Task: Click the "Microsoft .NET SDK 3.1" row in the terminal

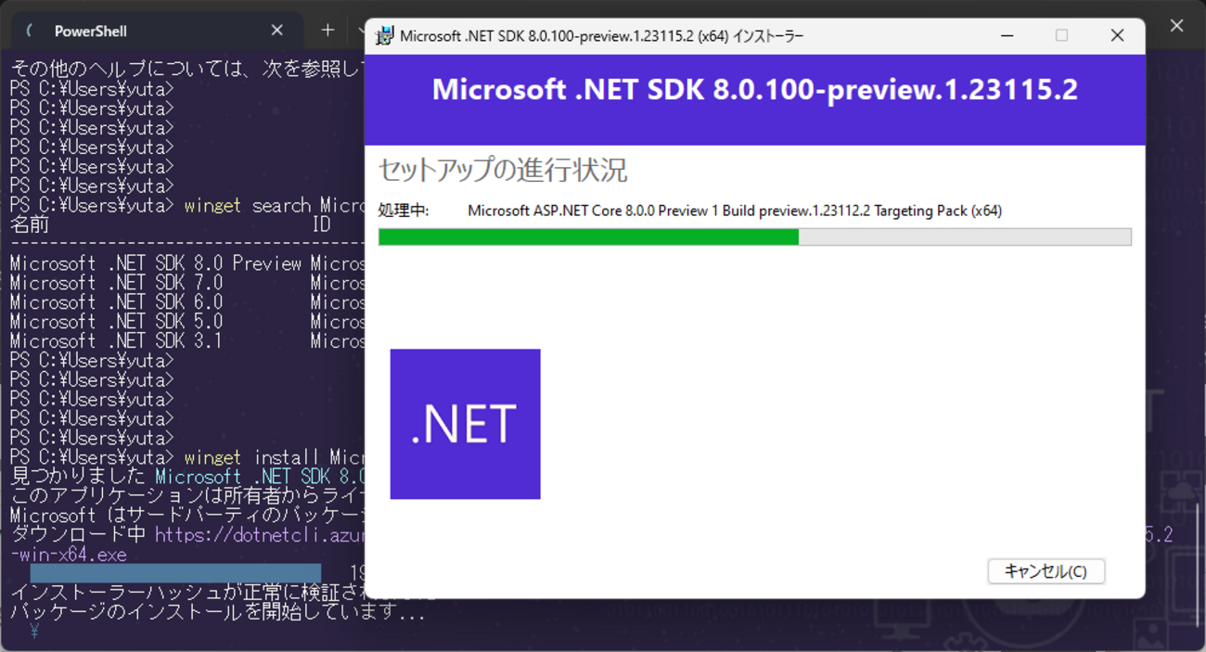Action: (x=186, y=341)
